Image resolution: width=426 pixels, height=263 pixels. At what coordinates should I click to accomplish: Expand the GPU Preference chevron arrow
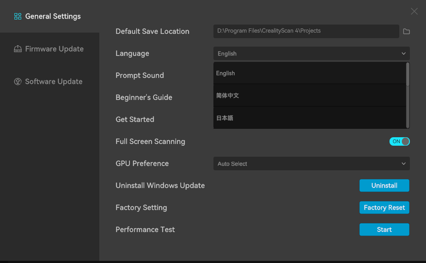[x=404, y=163]
